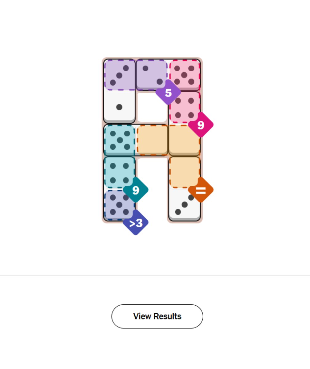Click the tan cell above the equals badge
This screenshot has width=310, height=369.
point(185,172)
